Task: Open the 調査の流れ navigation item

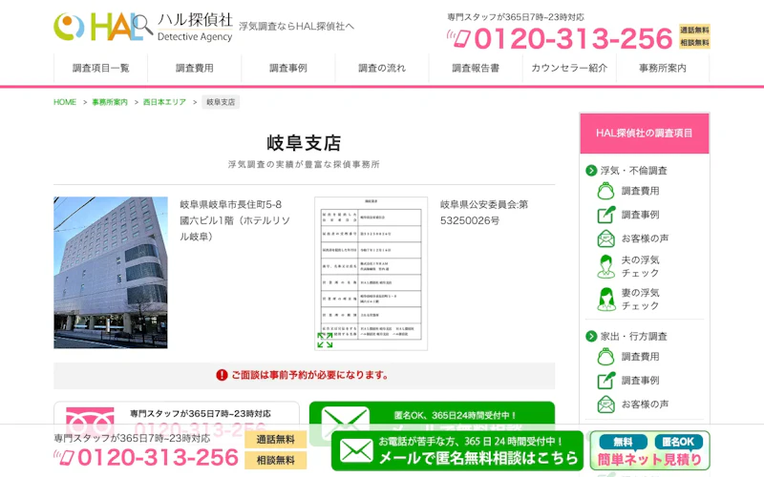Action: 382,68
